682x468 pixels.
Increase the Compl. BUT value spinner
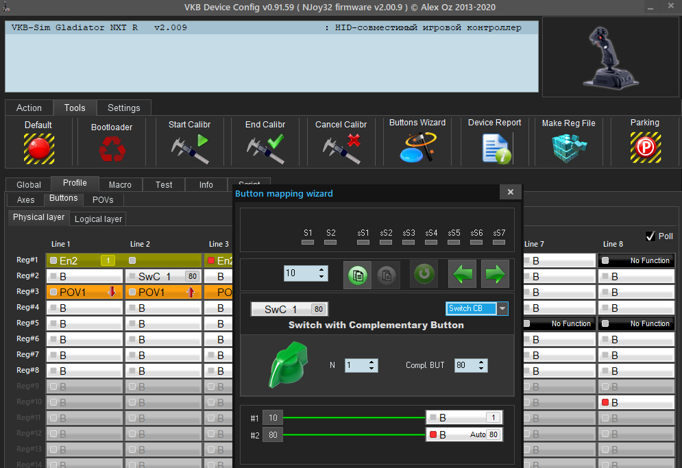[481, 362]
